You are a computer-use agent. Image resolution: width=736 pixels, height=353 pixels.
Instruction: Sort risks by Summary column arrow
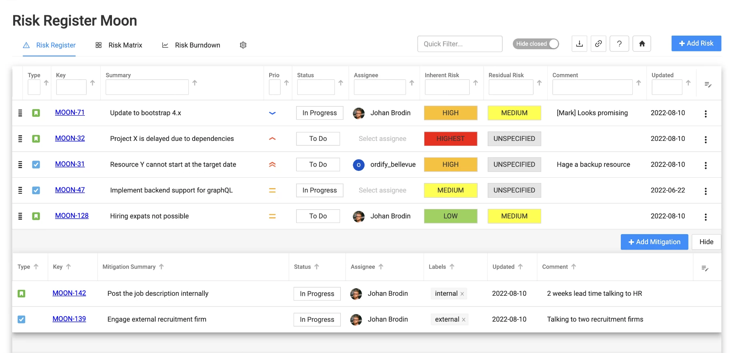pos(195,83)
